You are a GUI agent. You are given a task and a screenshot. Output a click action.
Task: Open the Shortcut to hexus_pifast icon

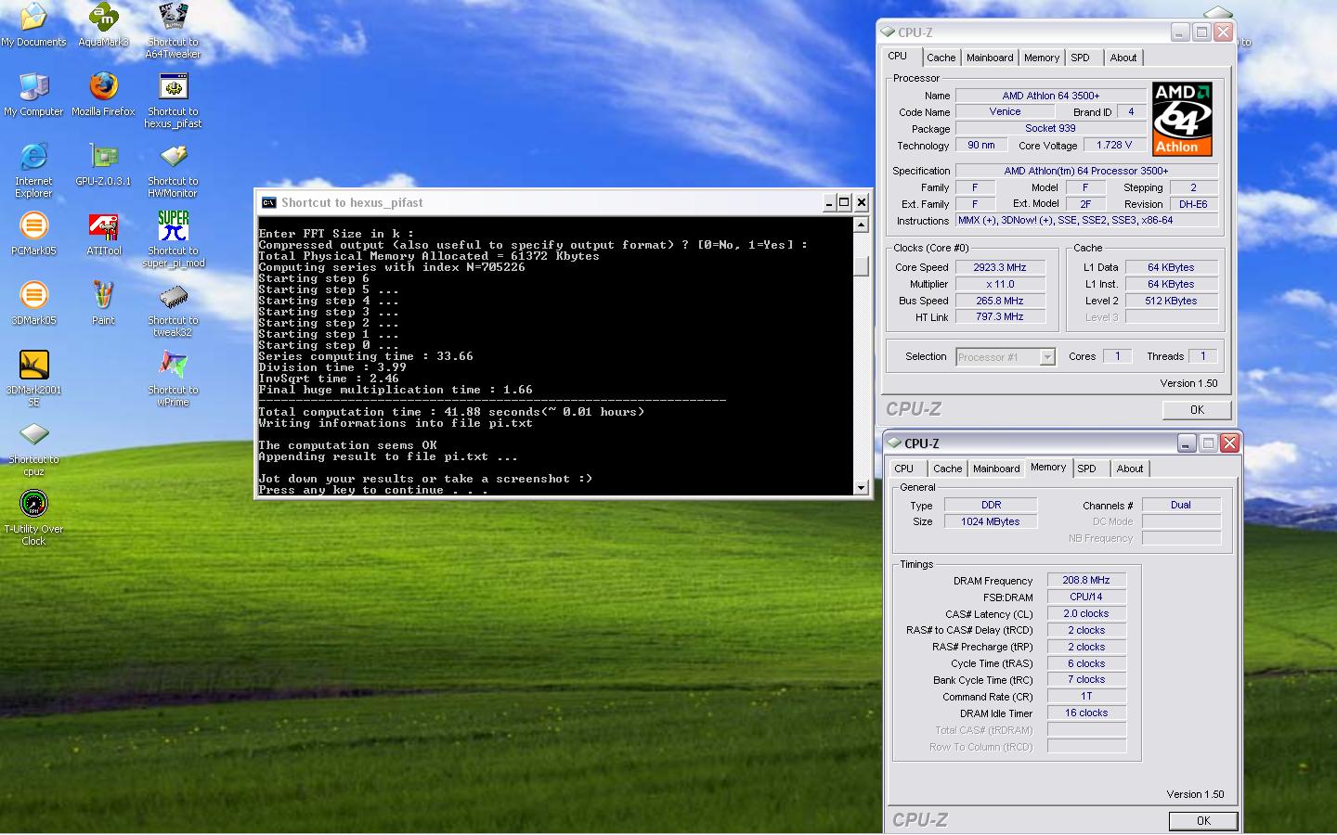coord(173,100)
